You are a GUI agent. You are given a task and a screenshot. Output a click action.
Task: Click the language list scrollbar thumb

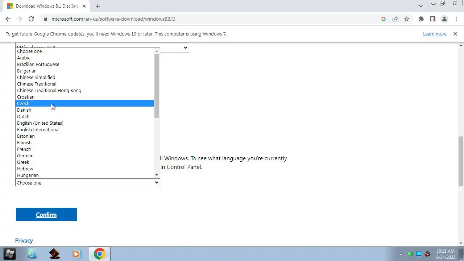pos(157,86)
